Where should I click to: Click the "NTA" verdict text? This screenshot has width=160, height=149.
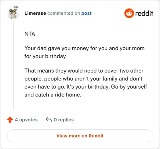30,34
